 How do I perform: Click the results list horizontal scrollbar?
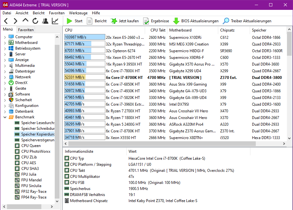162,144
